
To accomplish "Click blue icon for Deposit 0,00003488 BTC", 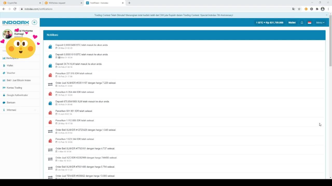I will pyautogui.click(x=50, y=47).
